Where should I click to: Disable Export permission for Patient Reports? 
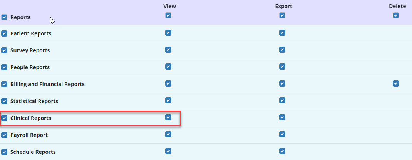tap(282, 33)
